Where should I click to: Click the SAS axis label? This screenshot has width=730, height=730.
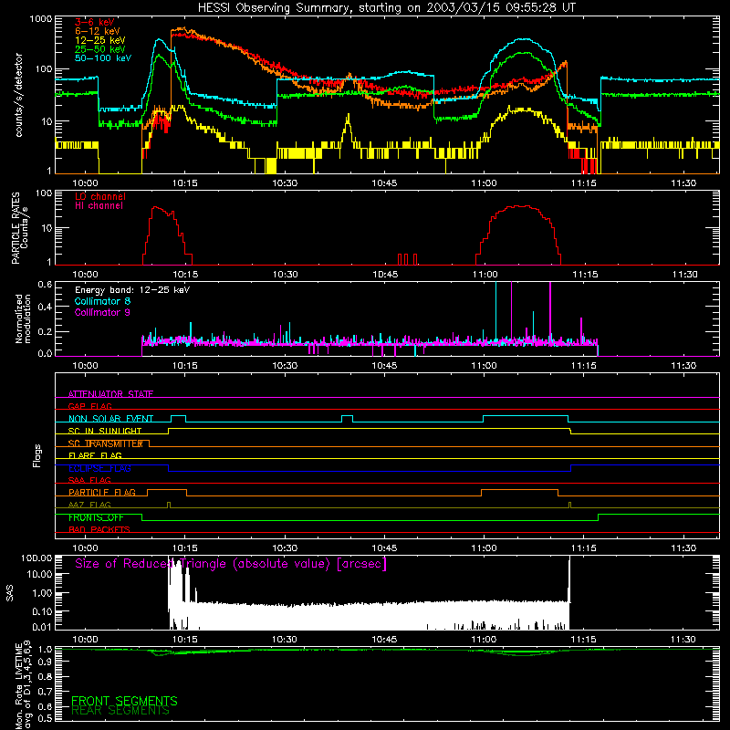point(9,593)
